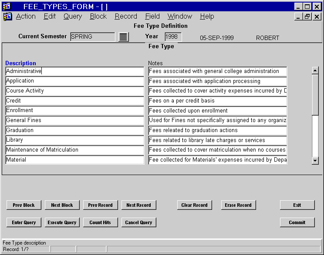Click the Description column label
This screenshot has height=255, width=324.
20,63
